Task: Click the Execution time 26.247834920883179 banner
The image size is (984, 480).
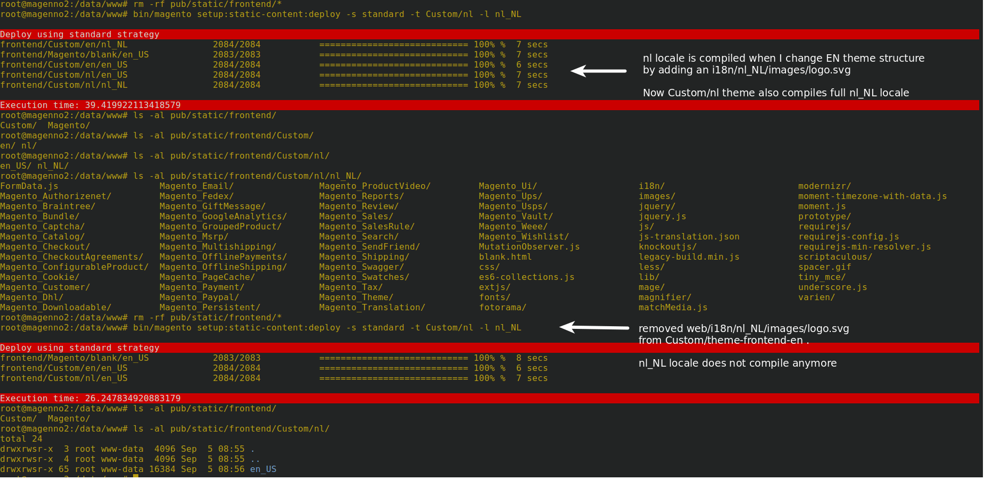Action: [x=90, y=398]
